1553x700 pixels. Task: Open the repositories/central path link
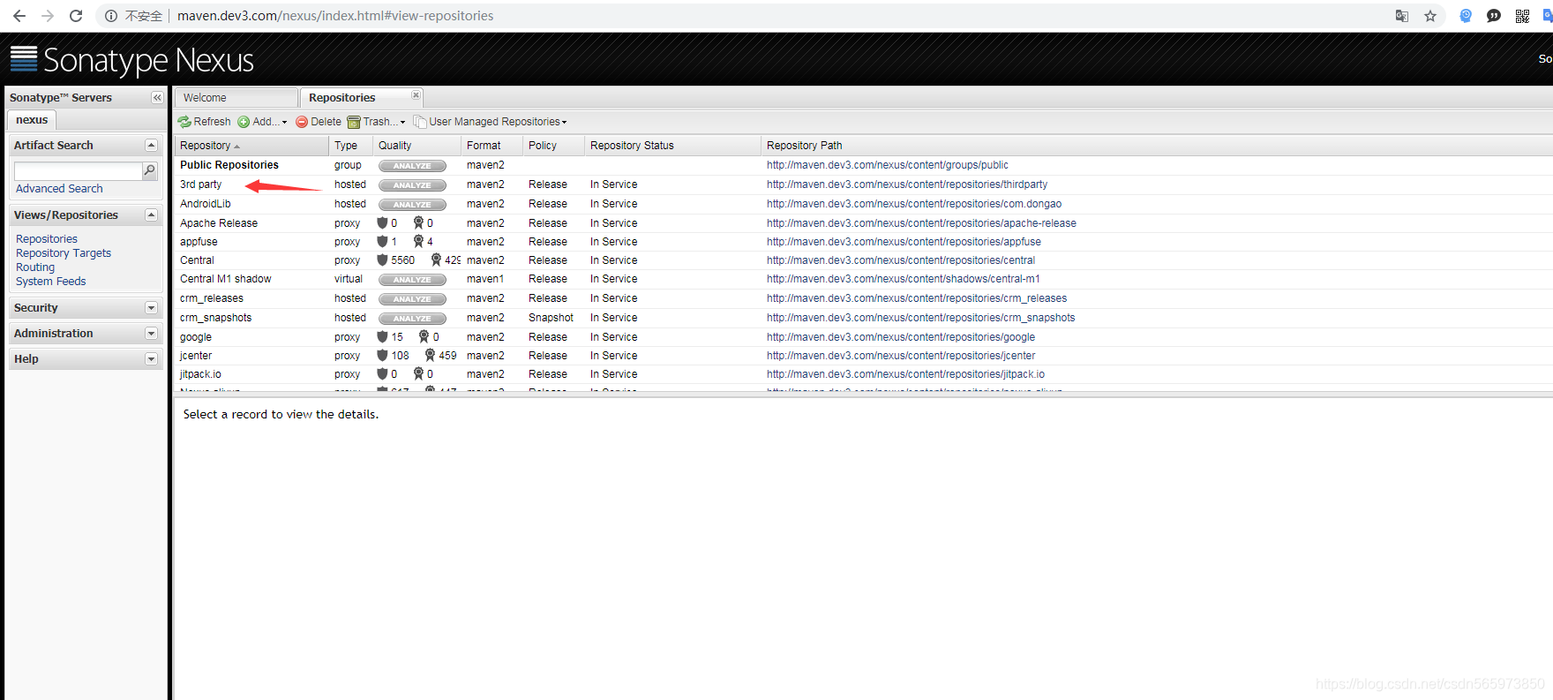tap(901, 260)
